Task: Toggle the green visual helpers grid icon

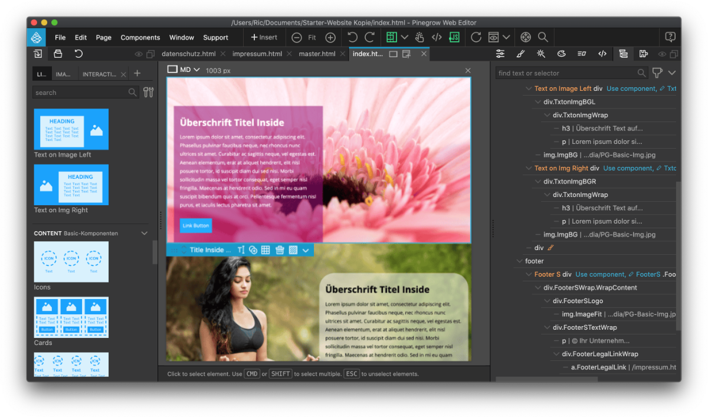Action: pos(391,37)
